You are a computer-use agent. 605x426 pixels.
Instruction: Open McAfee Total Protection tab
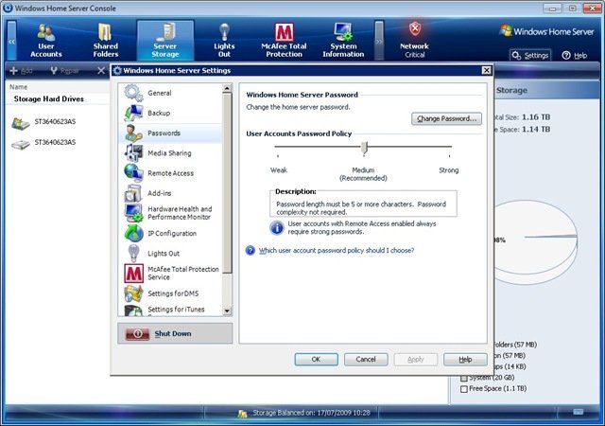coord(284,41)
